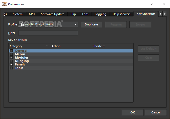Close the Preferences dialog
Viewport: 170px width, 119px height.
click(x=164, y=4)
